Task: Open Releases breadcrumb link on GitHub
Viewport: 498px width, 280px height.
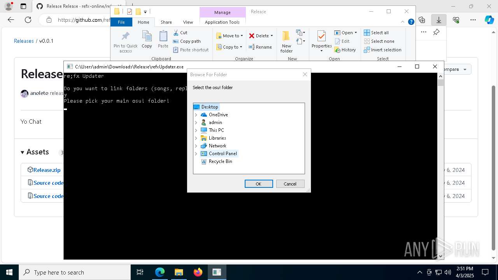Action: point(24,41)
